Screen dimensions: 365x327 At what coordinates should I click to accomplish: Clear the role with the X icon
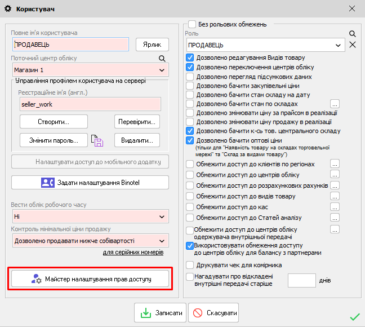tap(353, 45)
